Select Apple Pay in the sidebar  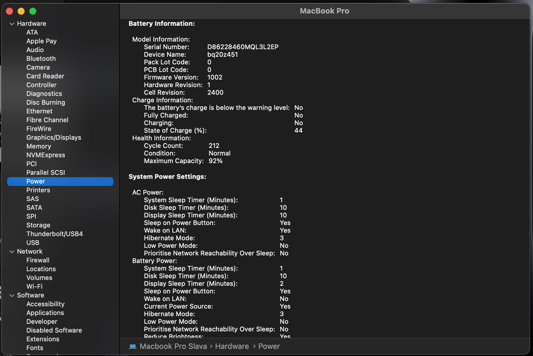click(x=41, y=41)
